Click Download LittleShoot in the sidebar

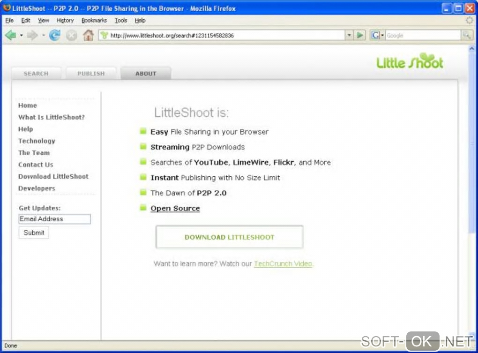[53, 176]
